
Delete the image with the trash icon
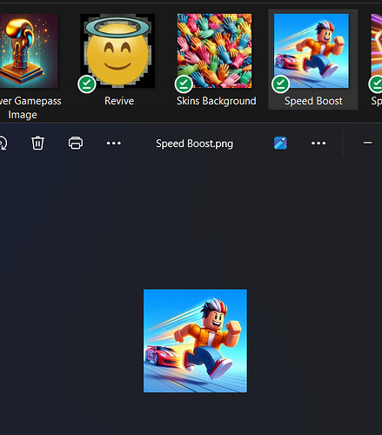click(x=37, y=143)
